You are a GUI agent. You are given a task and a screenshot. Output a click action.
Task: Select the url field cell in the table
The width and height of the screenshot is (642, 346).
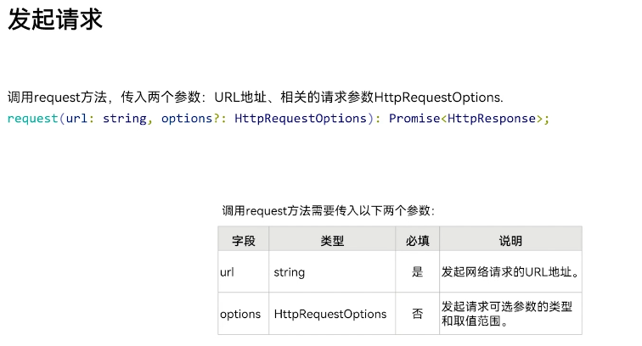click(x=228, y=272)
